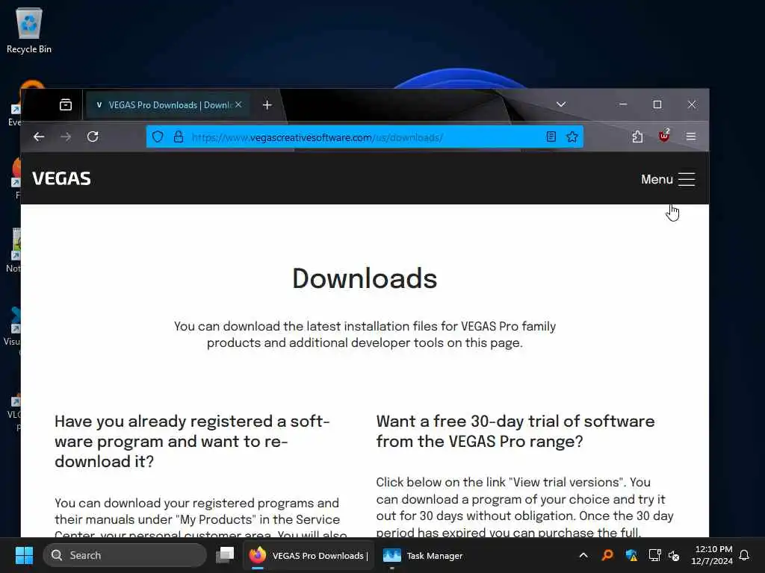The image size is (765, 573).
Task: Reload the VEGAS downloads page
Action: click(x=93, y=137)
